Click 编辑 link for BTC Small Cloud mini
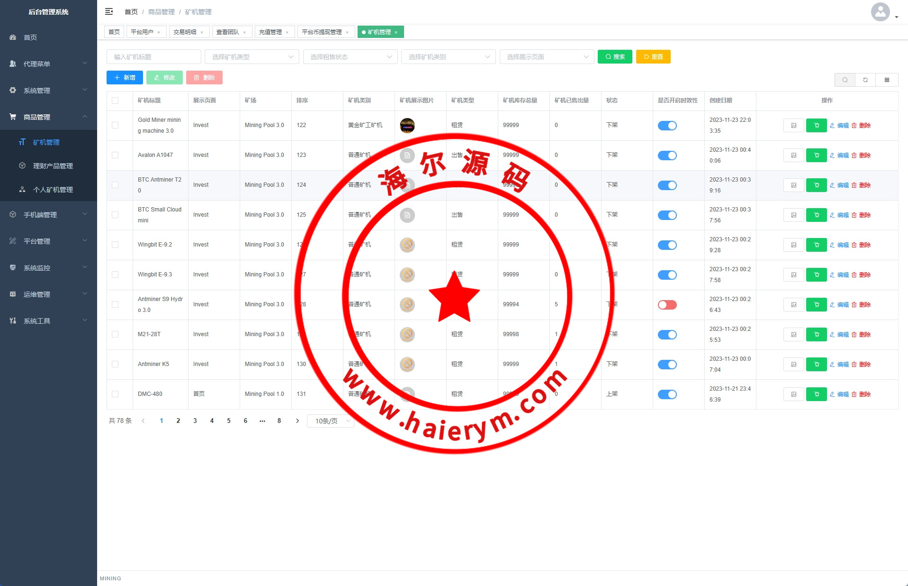Screen dimensions: 908x586 coord(839,215)
